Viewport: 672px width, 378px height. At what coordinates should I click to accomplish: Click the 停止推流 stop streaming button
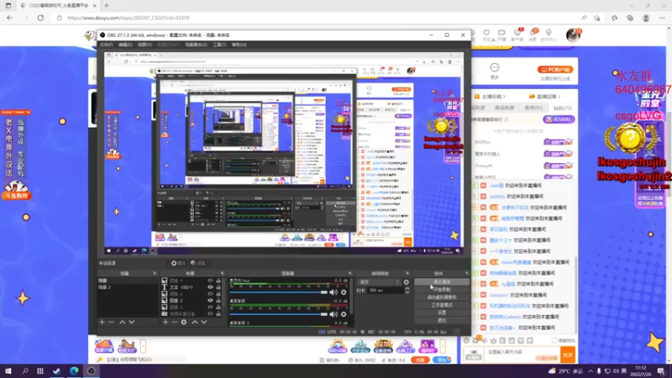(442, 282)
